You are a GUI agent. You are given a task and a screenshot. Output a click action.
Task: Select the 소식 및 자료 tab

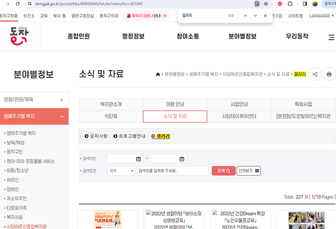(x=175, y=116)
